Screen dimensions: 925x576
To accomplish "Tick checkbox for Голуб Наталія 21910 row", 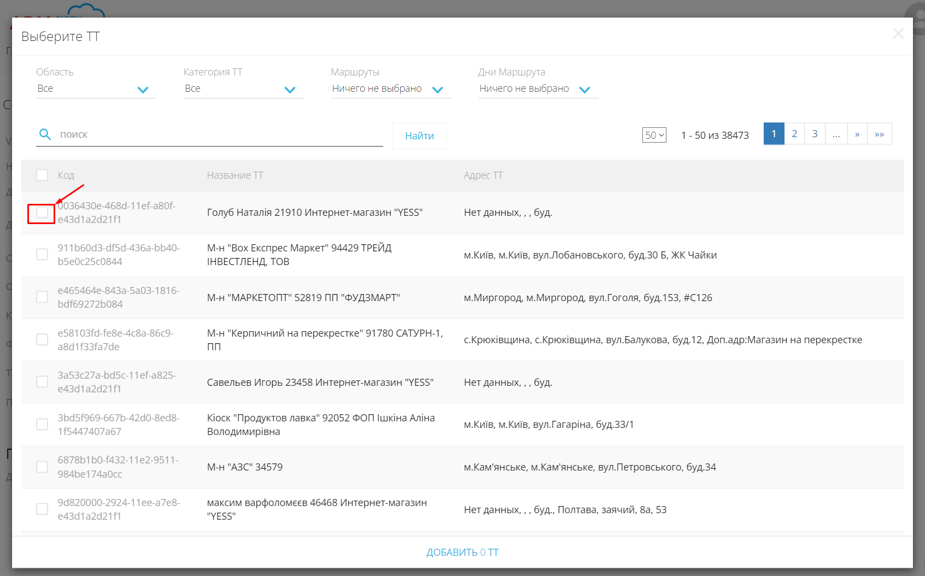I will [42, 213].
